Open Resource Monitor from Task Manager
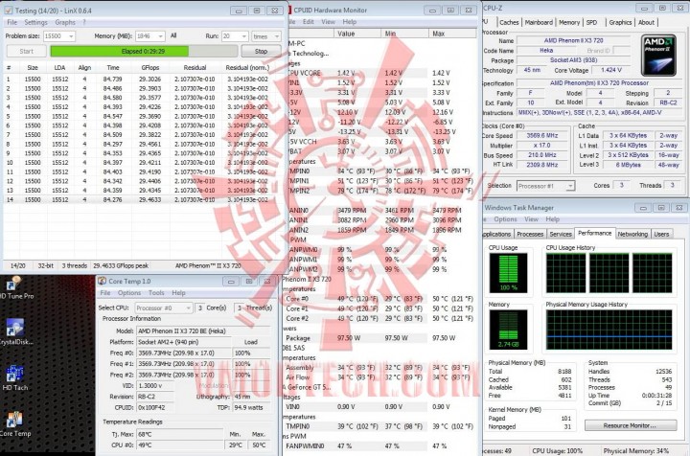The height and width of the screenshot is (456, 690). (631, 425)
